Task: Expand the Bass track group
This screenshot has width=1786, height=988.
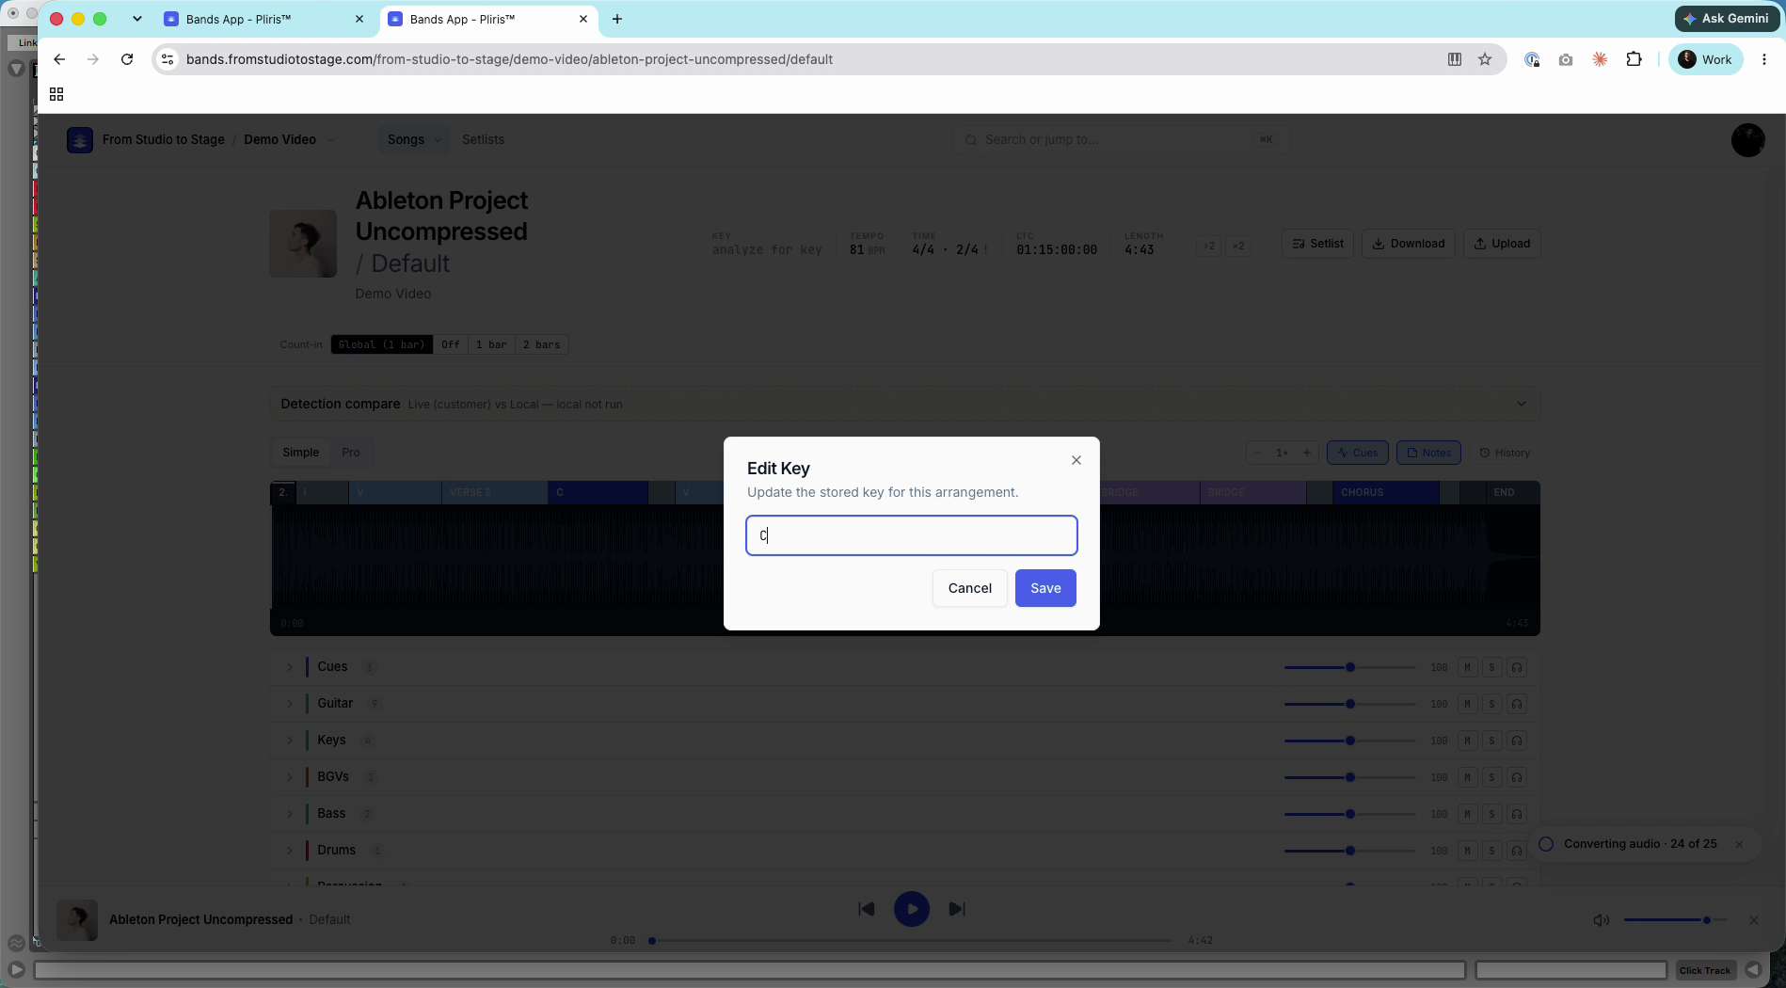Action: [290, 814]
